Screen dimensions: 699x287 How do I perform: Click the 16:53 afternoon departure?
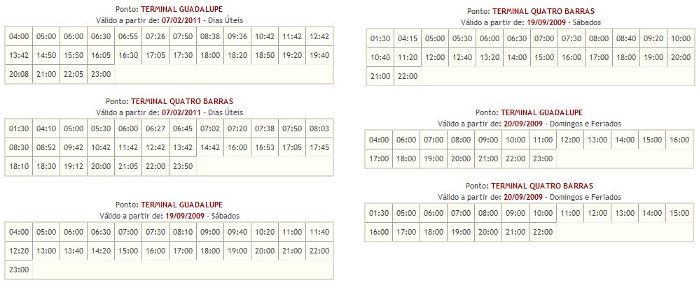click(265, 147)
